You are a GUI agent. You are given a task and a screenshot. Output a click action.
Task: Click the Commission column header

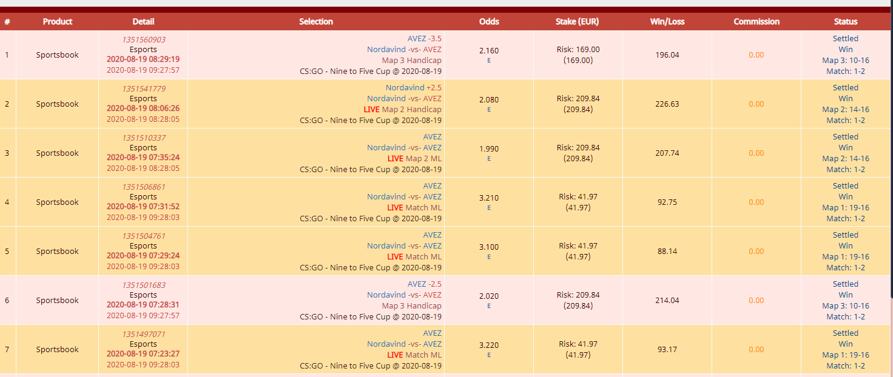[x=757, y=21]
